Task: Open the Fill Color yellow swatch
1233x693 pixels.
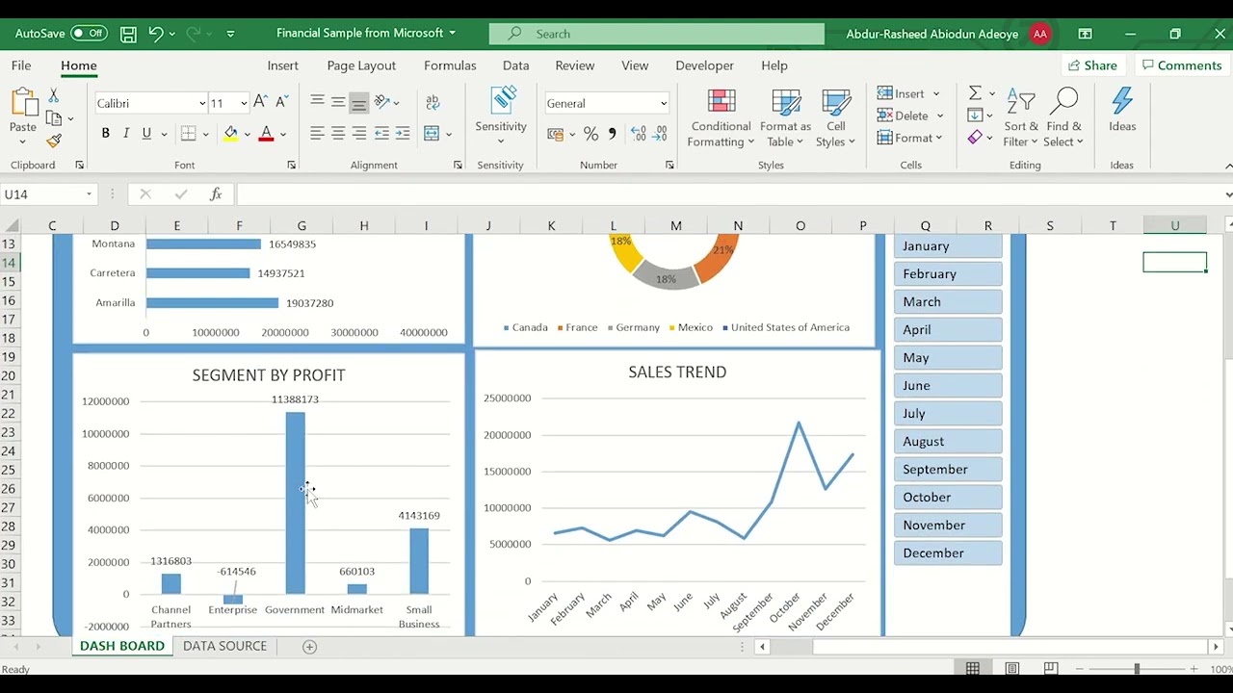Action: [230, 134]
